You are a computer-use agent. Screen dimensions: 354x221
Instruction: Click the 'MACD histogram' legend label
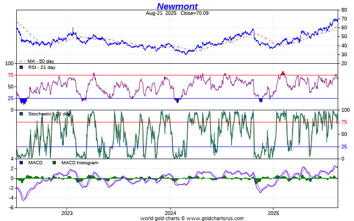coord(80,163)
